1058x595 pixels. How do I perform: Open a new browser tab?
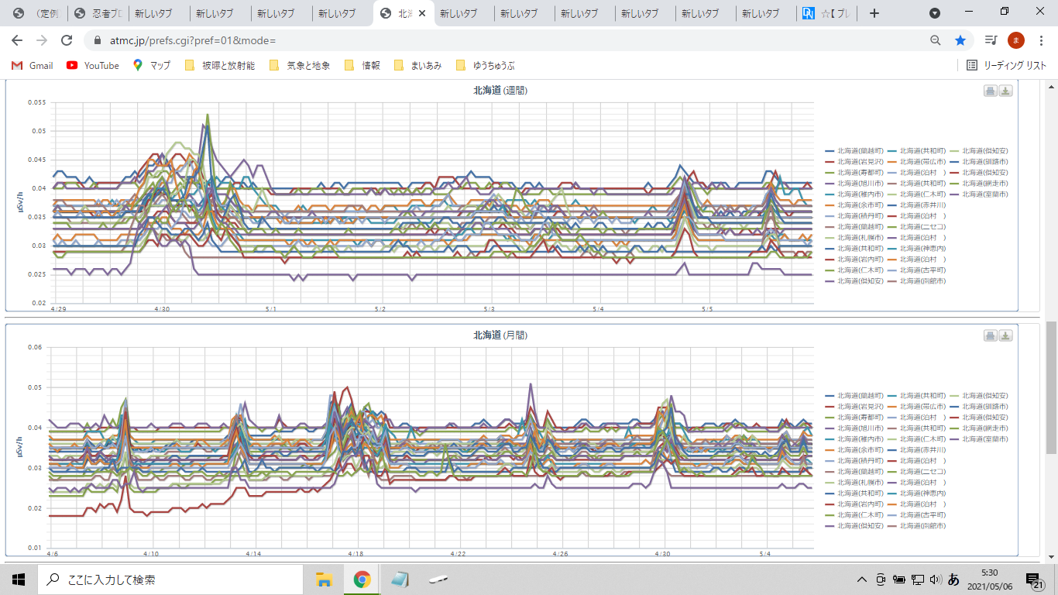click(874, 13)
